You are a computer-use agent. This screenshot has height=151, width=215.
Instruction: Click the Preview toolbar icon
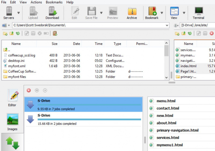coord(113,11)
